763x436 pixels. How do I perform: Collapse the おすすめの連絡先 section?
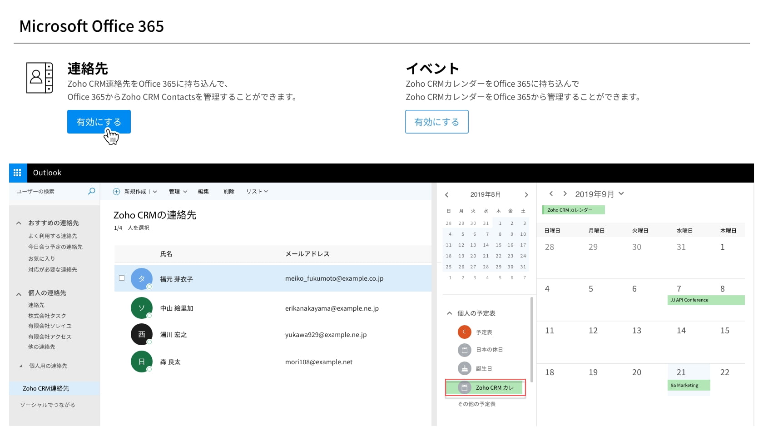tap(19, 223)
